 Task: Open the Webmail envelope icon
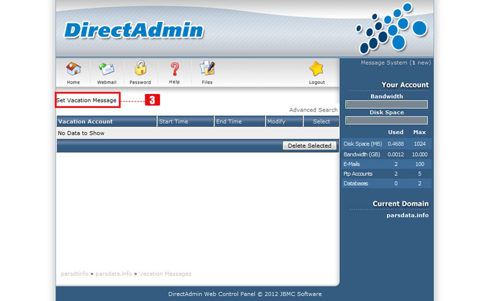[x=106, y=69]
